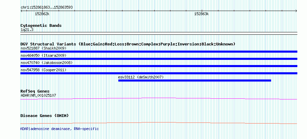This screenshot has width=307, height=139.
Task: Click the nsv464050 (Itsara2009) label
Action: point(43,55)
